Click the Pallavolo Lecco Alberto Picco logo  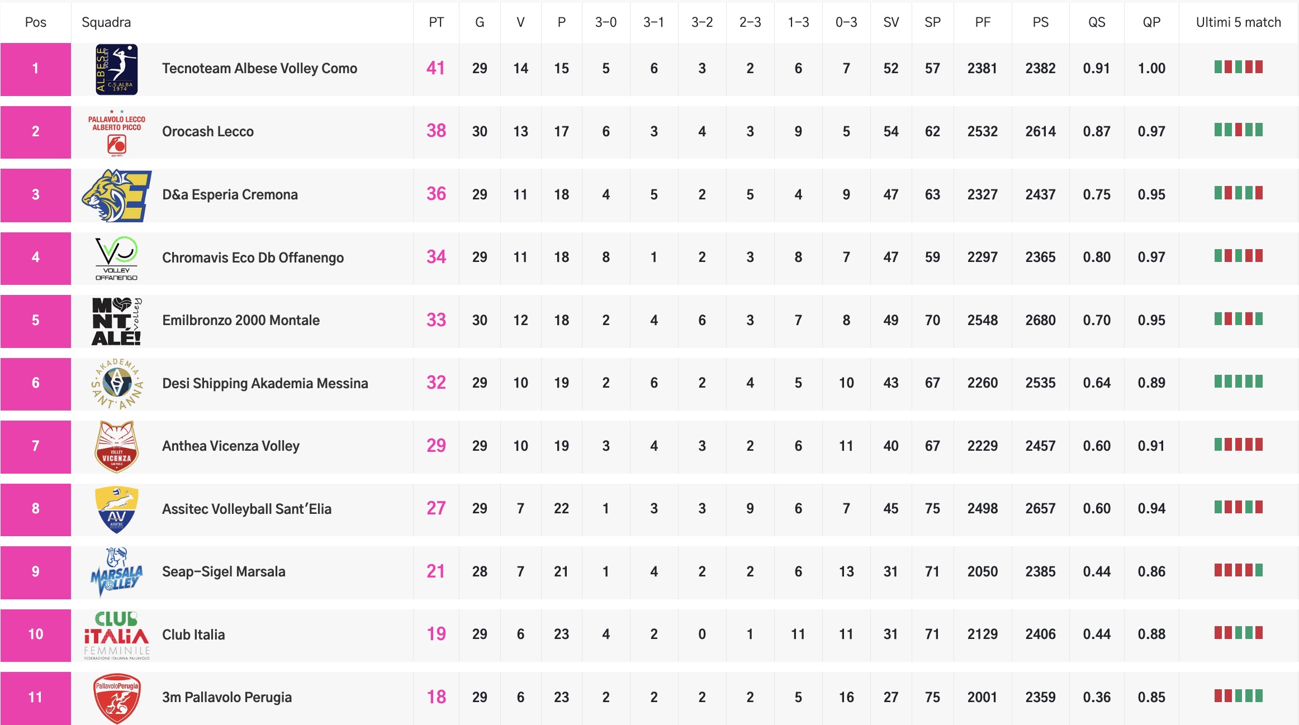pos(116,133)
